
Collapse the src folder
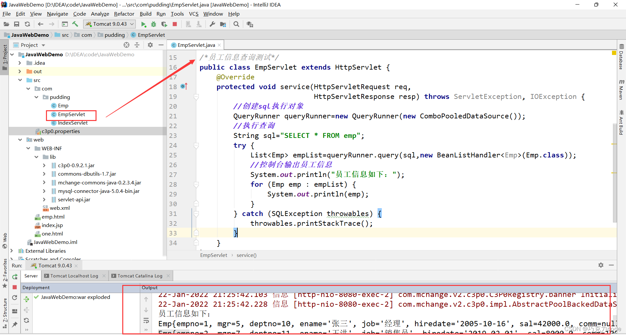(x=20, y=80)
